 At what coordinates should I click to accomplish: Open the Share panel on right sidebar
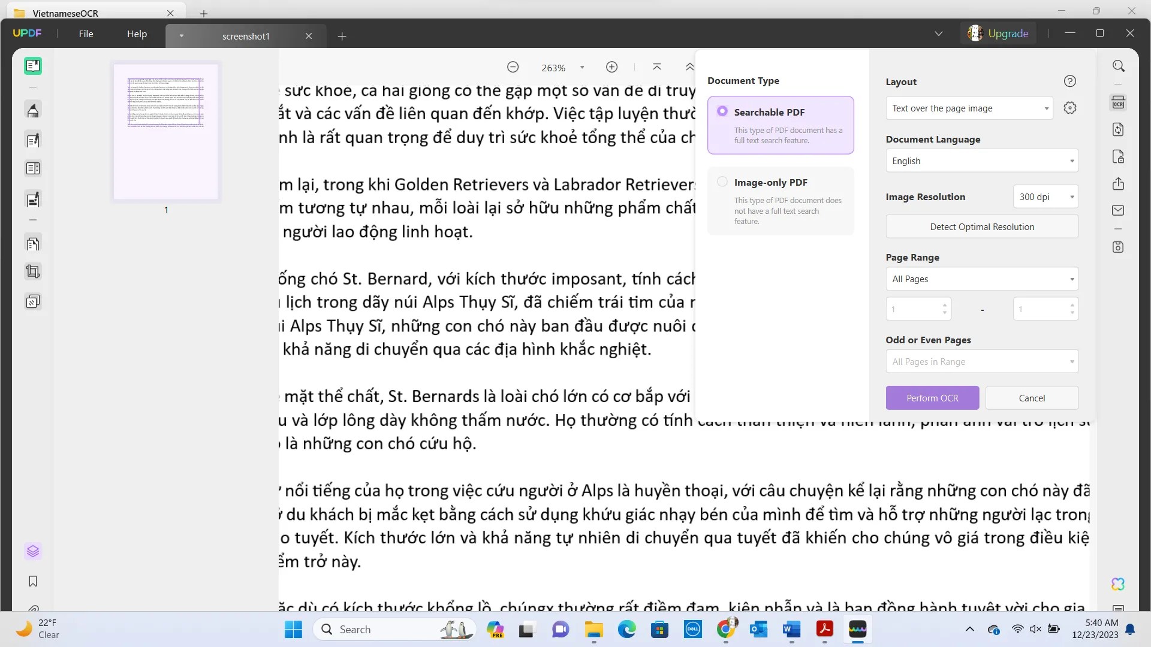pos(1119,184)
